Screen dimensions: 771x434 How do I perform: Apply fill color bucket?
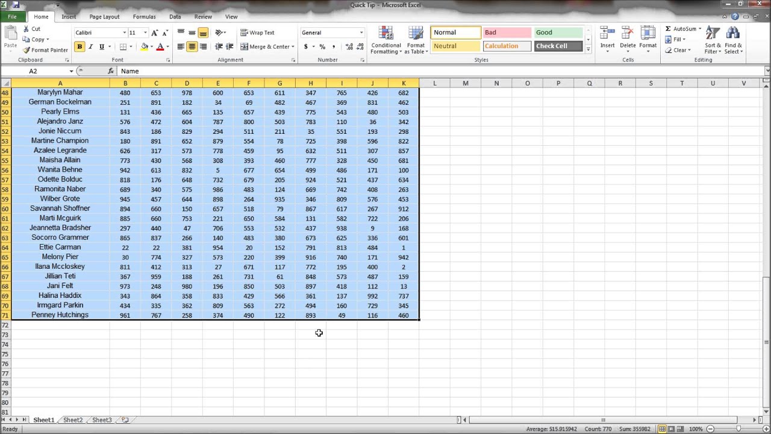tap(145, 46)
